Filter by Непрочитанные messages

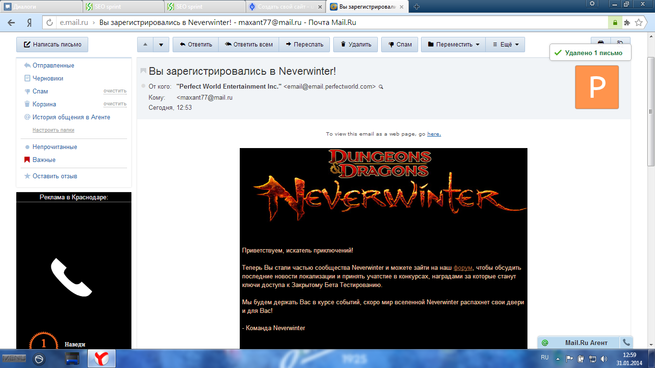55,147
